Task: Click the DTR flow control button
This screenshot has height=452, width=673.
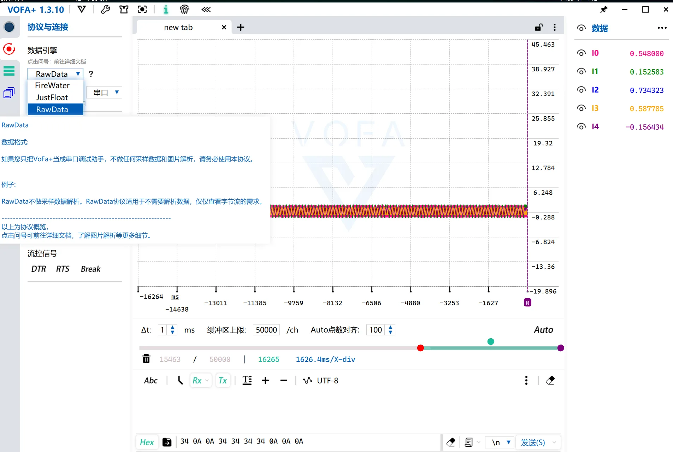Action: coord(39,269)
